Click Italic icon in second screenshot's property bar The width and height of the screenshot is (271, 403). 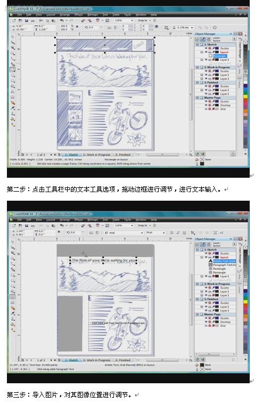pyautogui.click(x=178, y=233)
